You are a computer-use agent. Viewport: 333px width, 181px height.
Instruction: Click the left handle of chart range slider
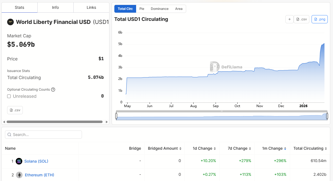click(x=116, y=116)
